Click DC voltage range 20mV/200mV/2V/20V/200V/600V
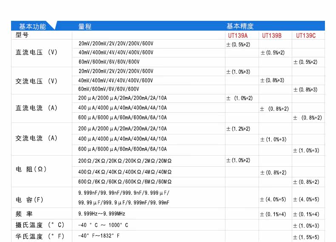This screenshot has height=242, width=336. click(116, 43)
